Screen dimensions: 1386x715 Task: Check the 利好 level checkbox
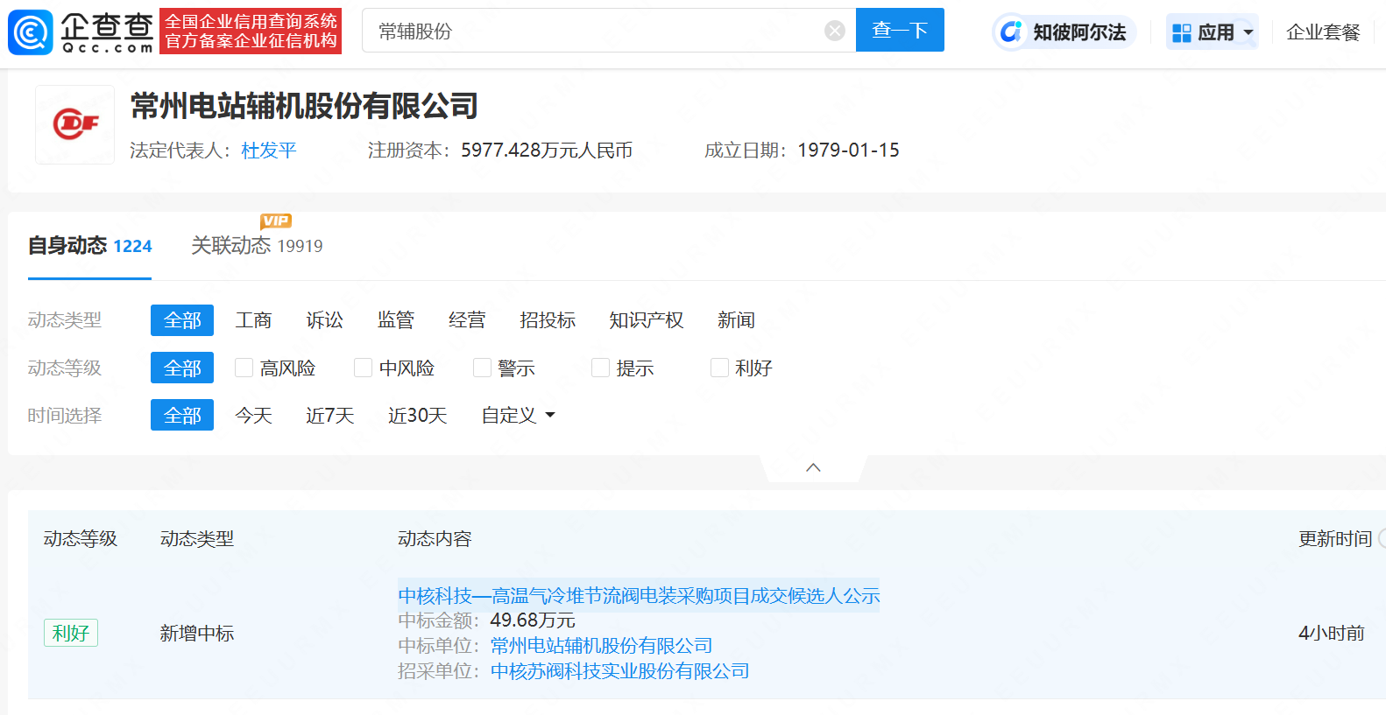pos(719,368)
